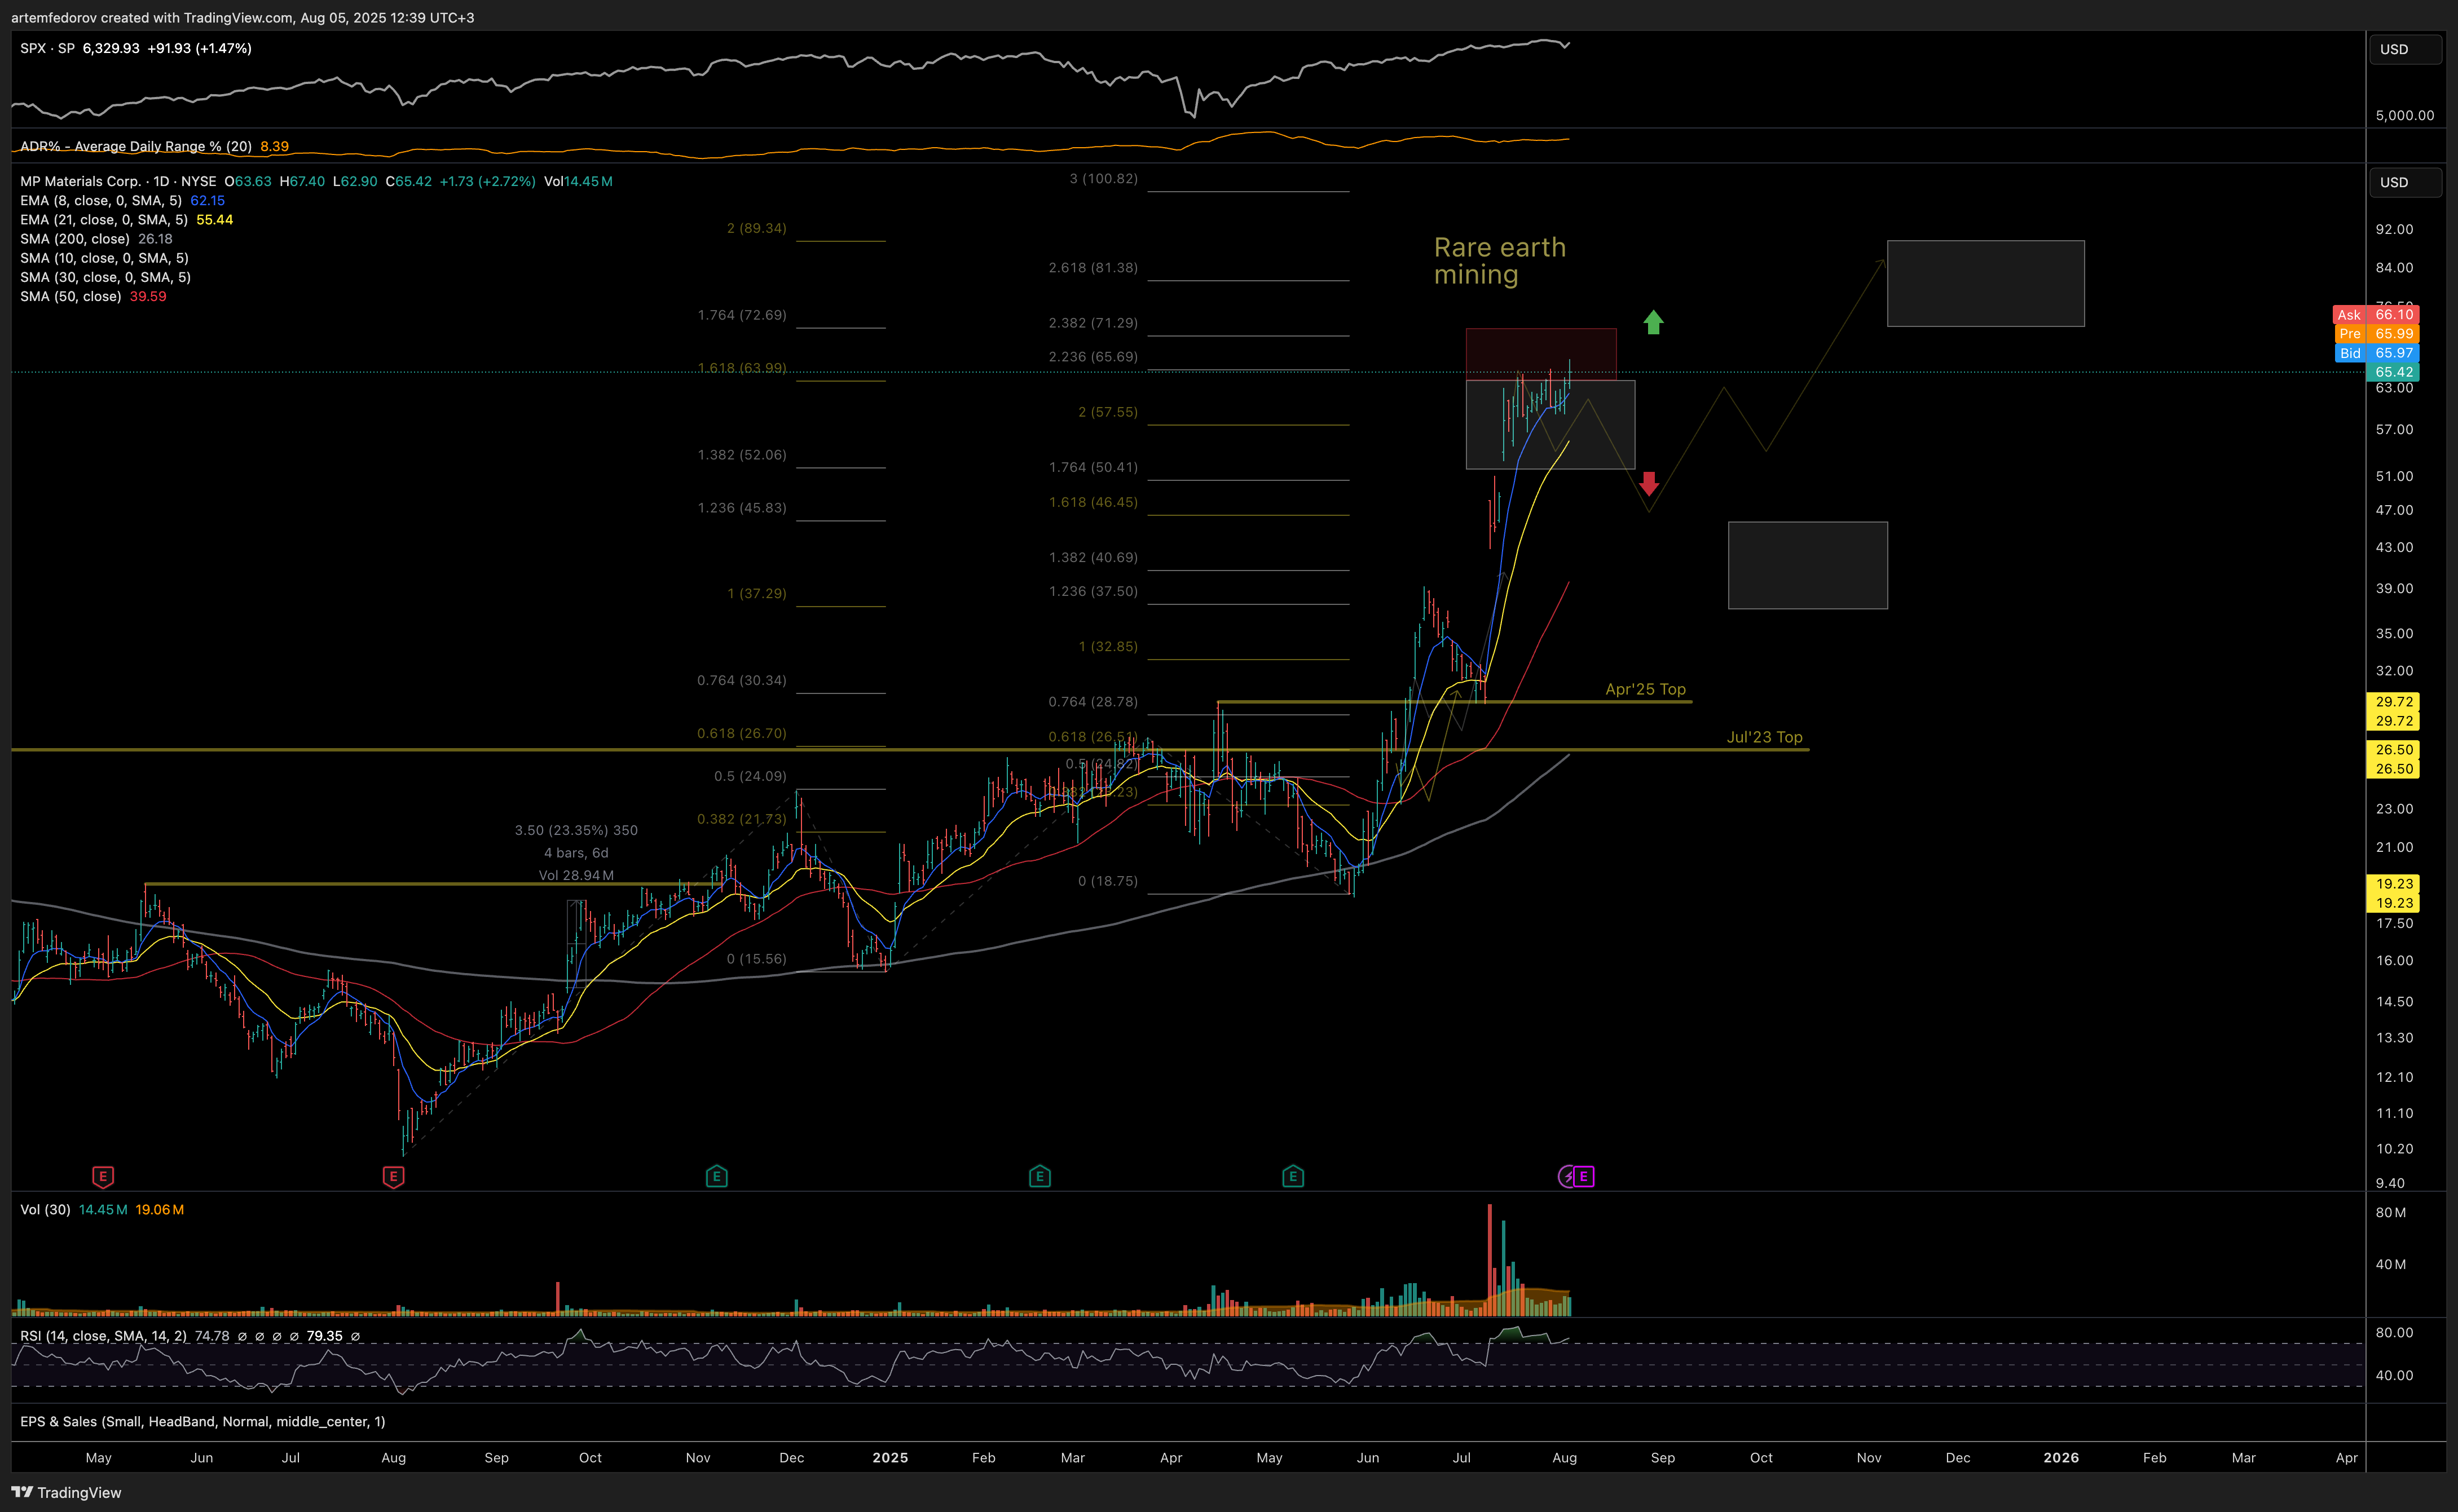Image resolution: width=2458 pixels, height=1512 pixels.
Task: Click the 0.764 (30.34) Fibonacci level label
Action: pyautogui.click(x=741, y=680)
